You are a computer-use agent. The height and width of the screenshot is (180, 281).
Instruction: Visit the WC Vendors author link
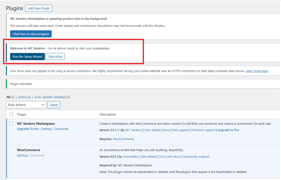click(x=134, y=130)
